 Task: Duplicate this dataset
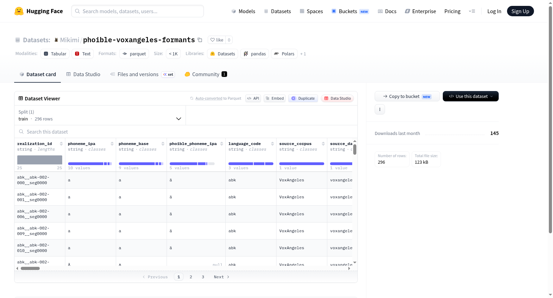(303, 98)
